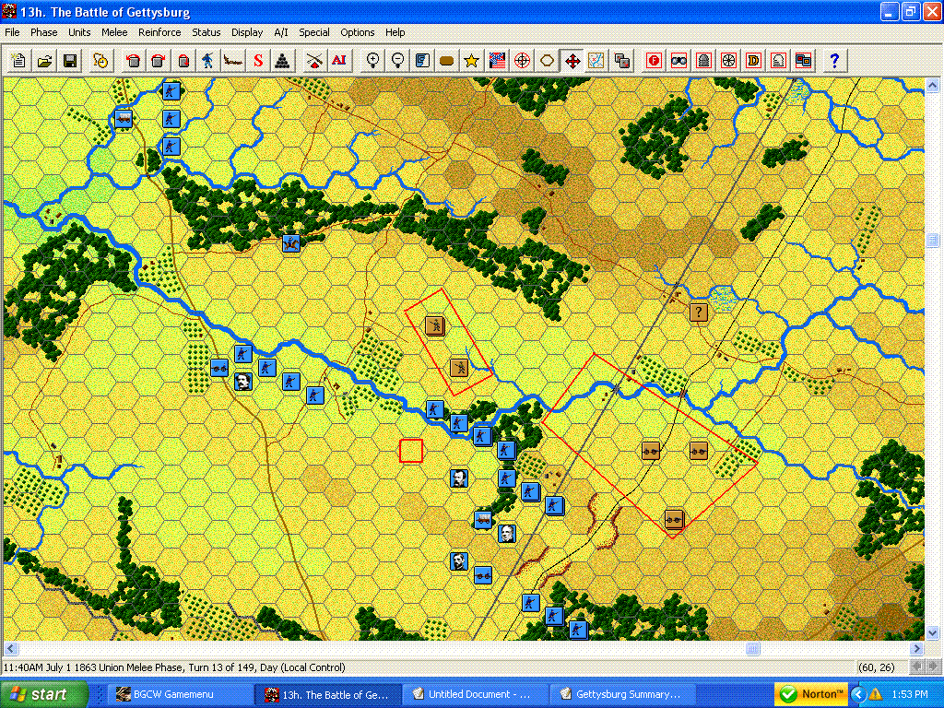Screen dimensions: 944x708
Task: Click the Norton system tray button
Action: 811,694
